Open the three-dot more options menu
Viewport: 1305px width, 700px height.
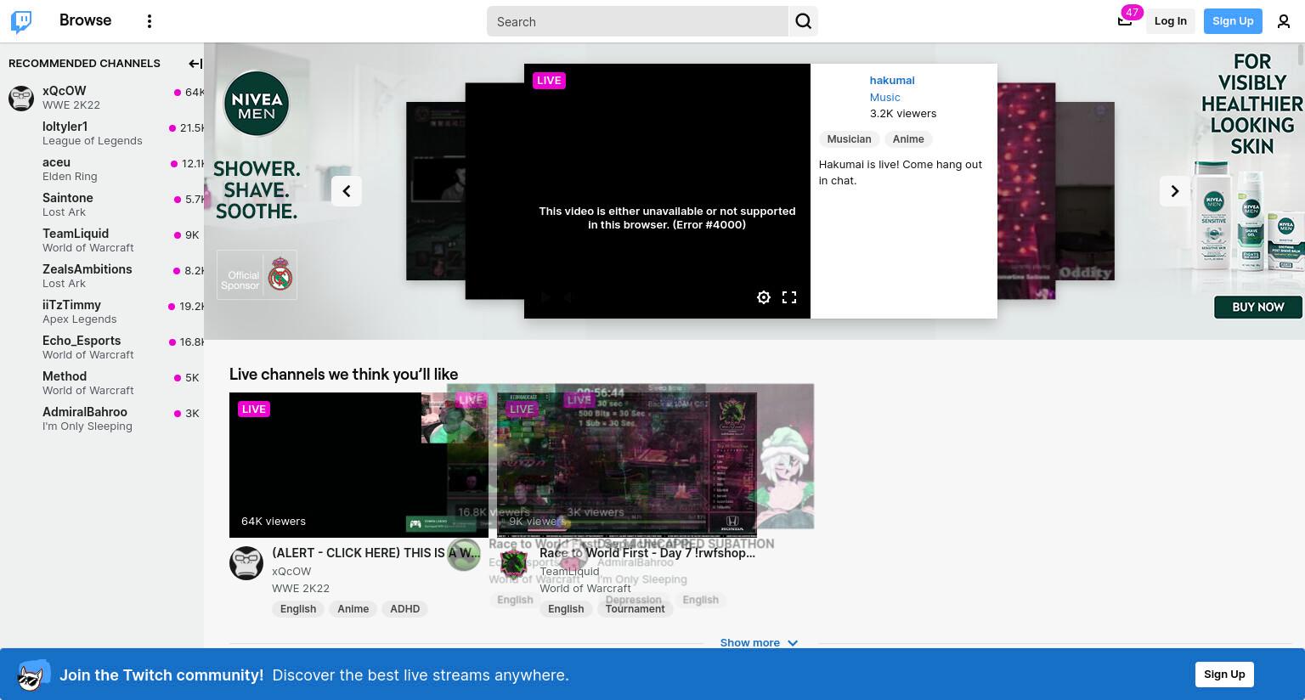pyautogui.click(x=150, y=21)
